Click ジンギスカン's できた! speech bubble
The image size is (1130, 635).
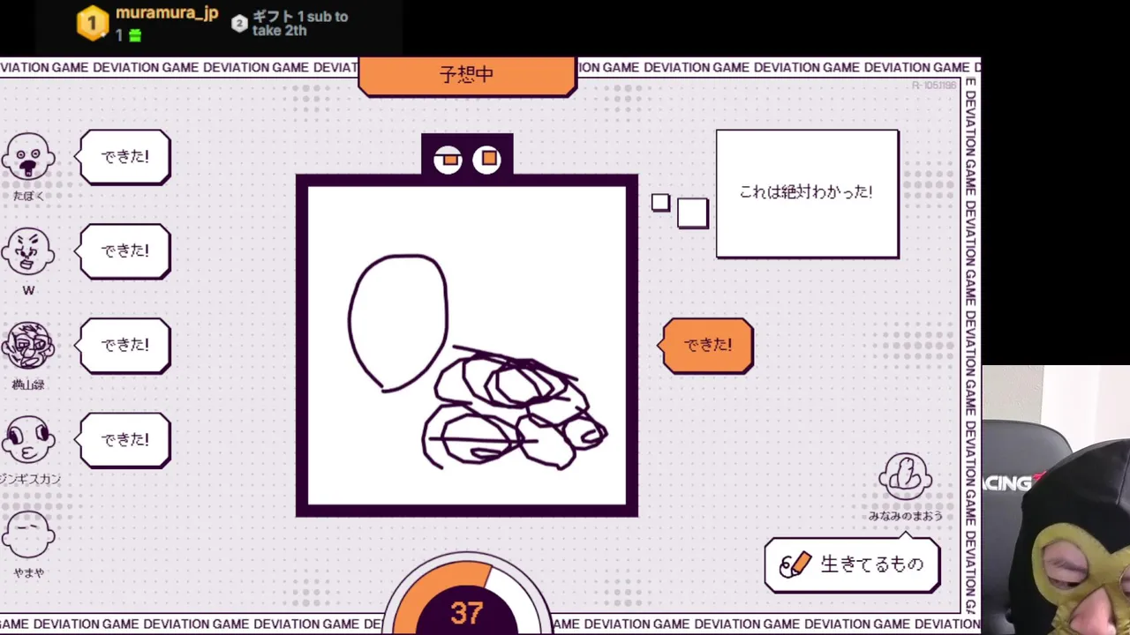tap(124, 440)
